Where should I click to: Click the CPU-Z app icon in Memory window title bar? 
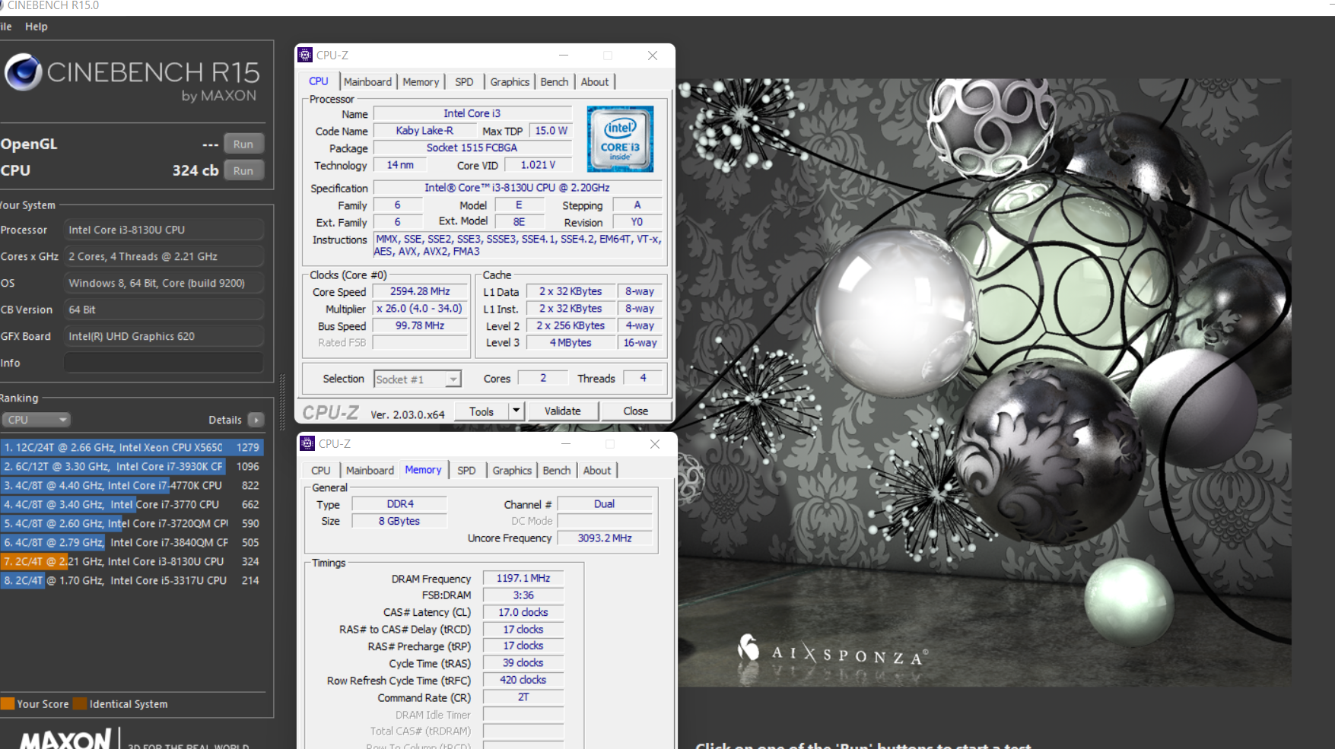(x=307, y=443)
